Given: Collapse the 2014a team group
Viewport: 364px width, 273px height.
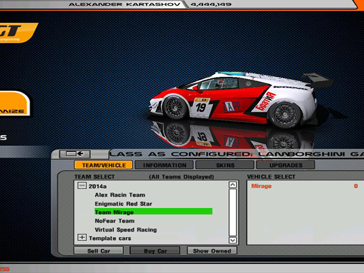Looking at the screenshot, I should click(x=82, y=185).
